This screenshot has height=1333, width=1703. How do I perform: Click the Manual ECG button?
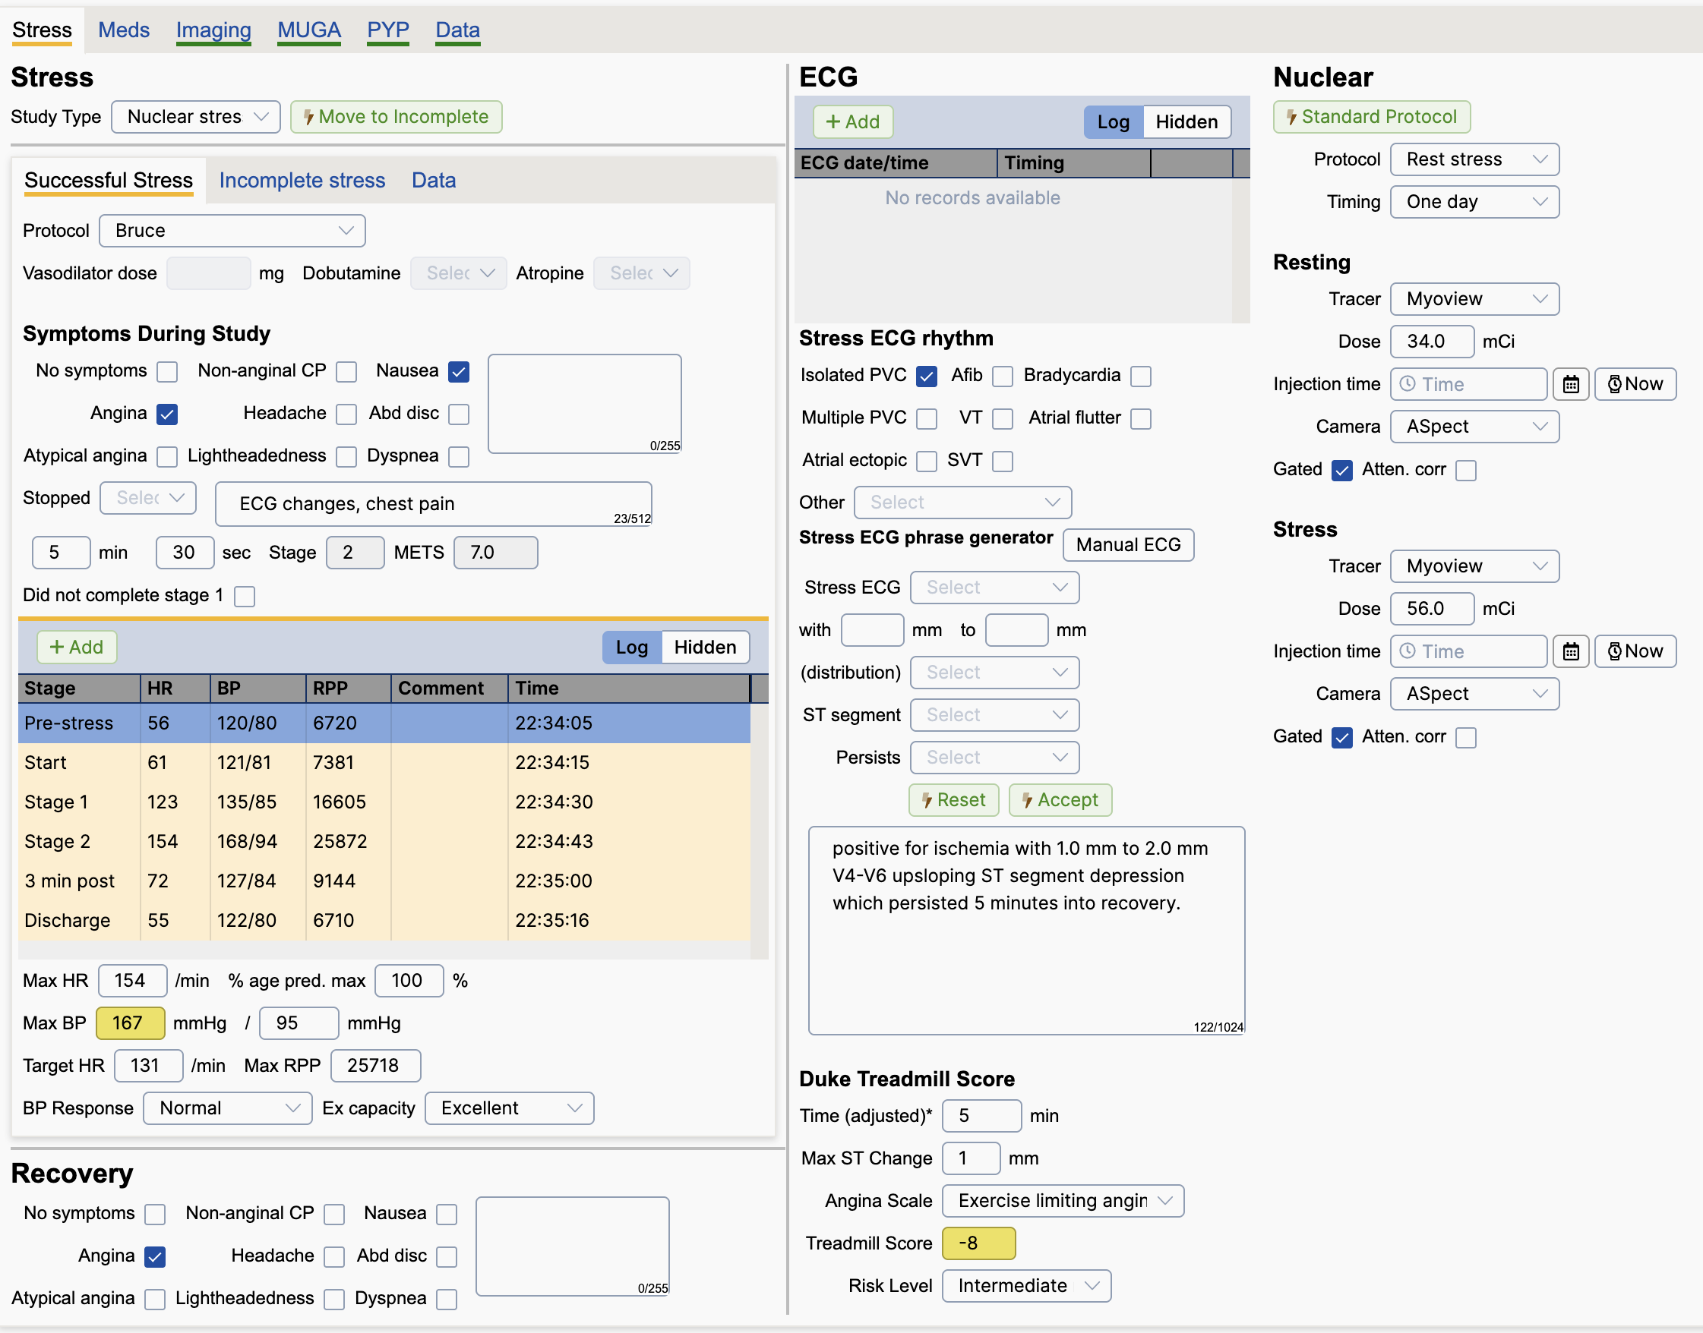[1127, 545]
